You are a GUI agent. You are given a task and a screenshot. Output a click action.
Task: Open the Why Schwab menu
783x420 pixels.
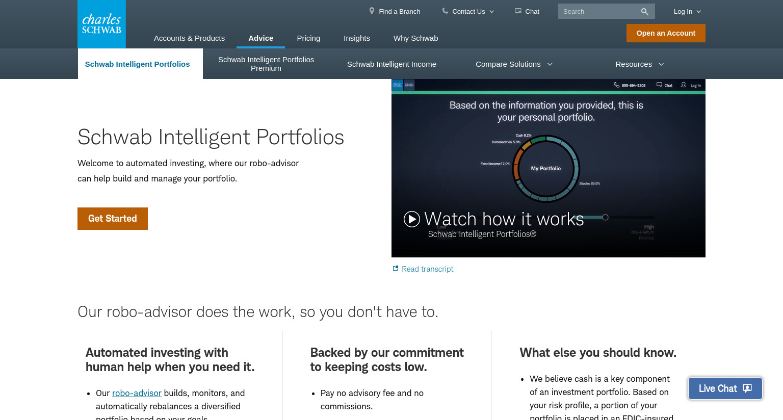coord(415,38)
